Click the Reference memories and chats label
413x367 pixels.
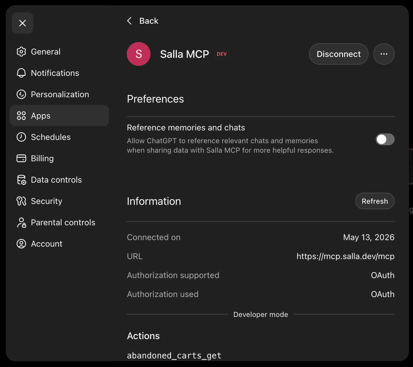point(186,127)
